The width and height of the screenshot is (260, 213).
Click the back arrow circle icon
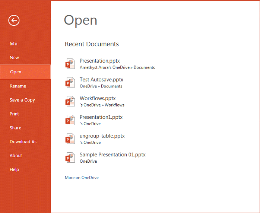pyautogui.click(x=14, y=20)
